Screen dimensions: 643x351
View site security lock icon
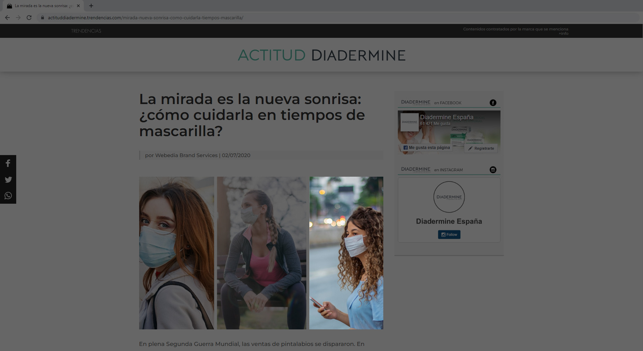pos(43,18)
